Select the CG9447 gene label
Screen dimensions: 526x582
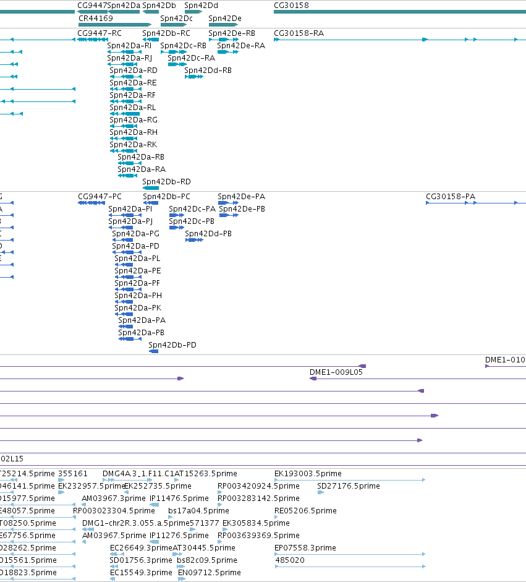(x=92, y=6)
